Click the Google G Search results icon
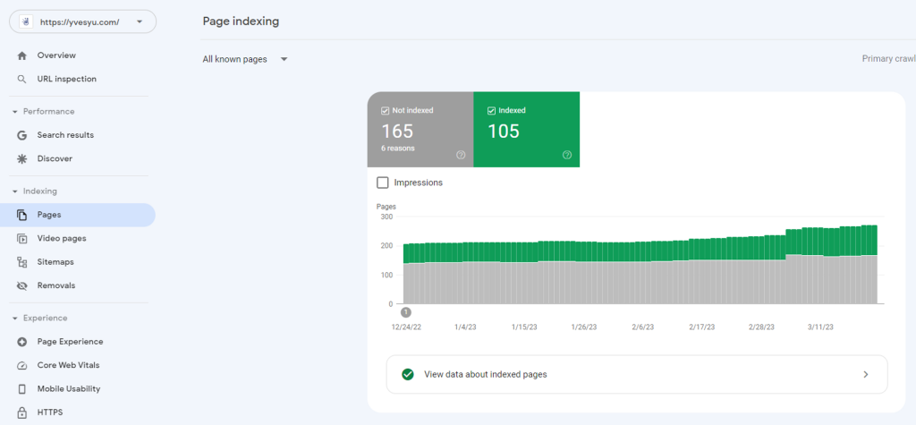The height and width of the screenshot is (425, 916). coord(22,135)
